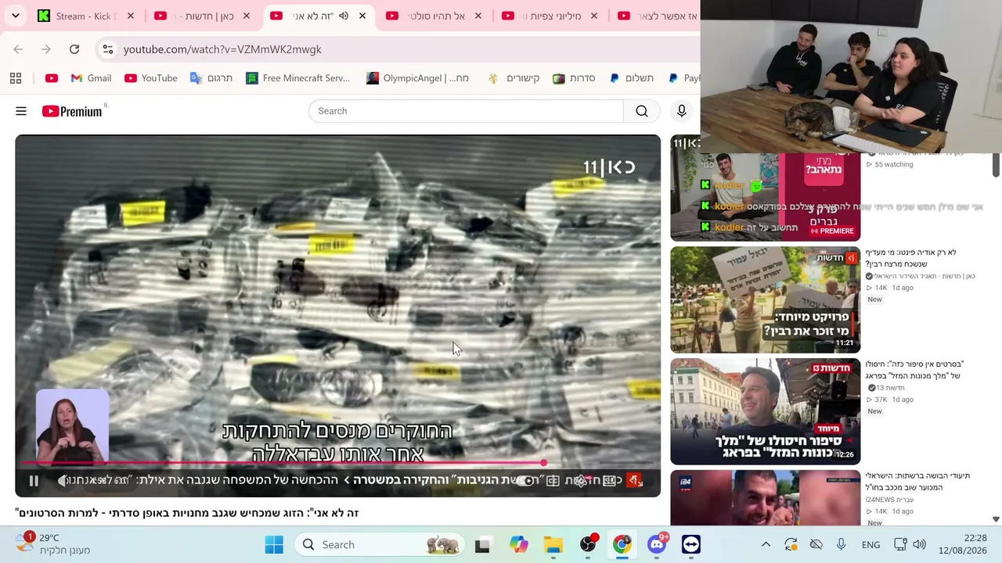Open Task View on the taskbar

(x=482, y=545)
